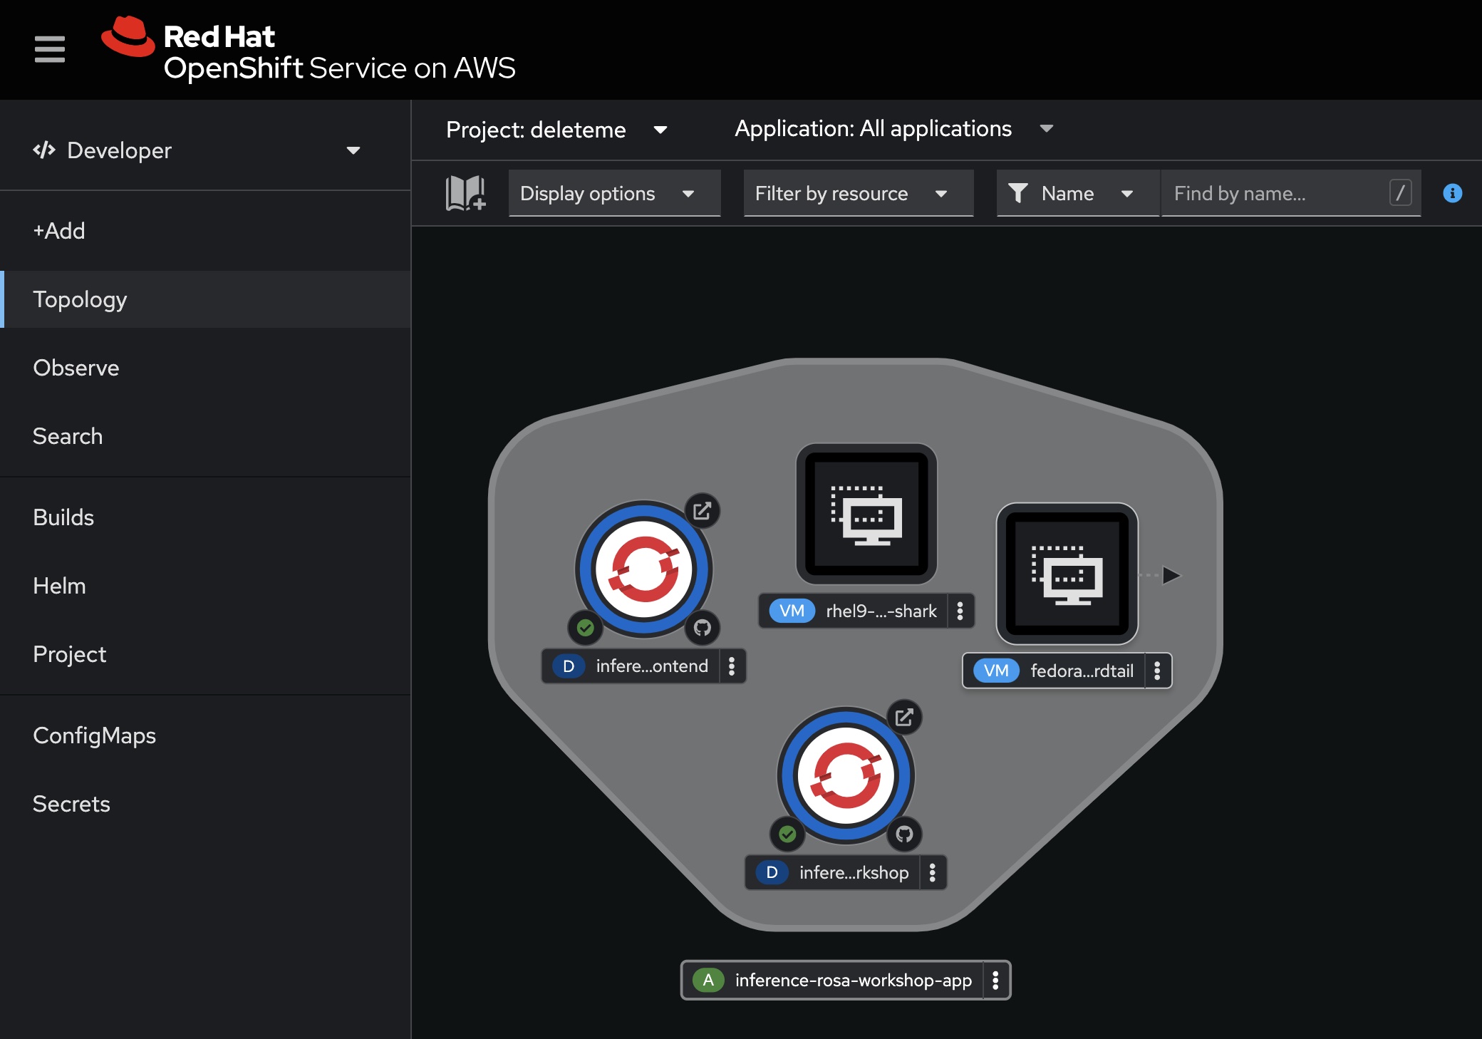Open kebab menu for fedora...rdtail VM
Screen dimensions: 1482x1039
click(1157, 671)
